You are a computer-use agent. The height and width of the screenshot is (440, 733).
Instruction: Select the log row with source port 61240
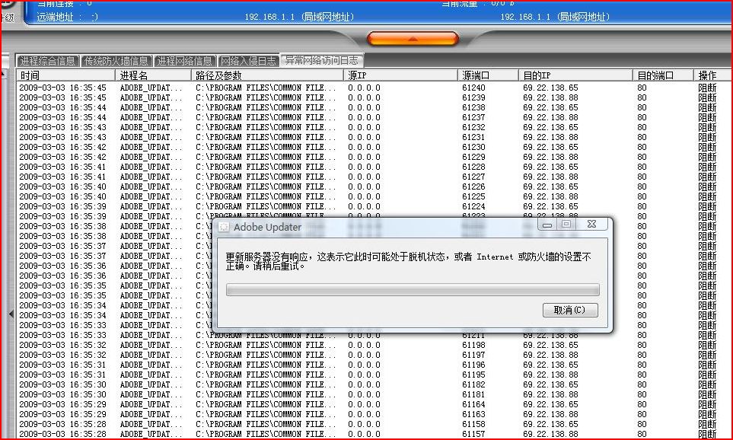click(x=374, y=88)
